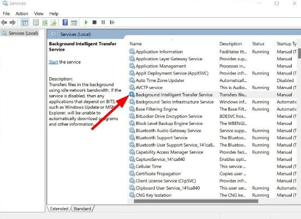Click the Refresh toolbar icon

click(x=45, y=23)
